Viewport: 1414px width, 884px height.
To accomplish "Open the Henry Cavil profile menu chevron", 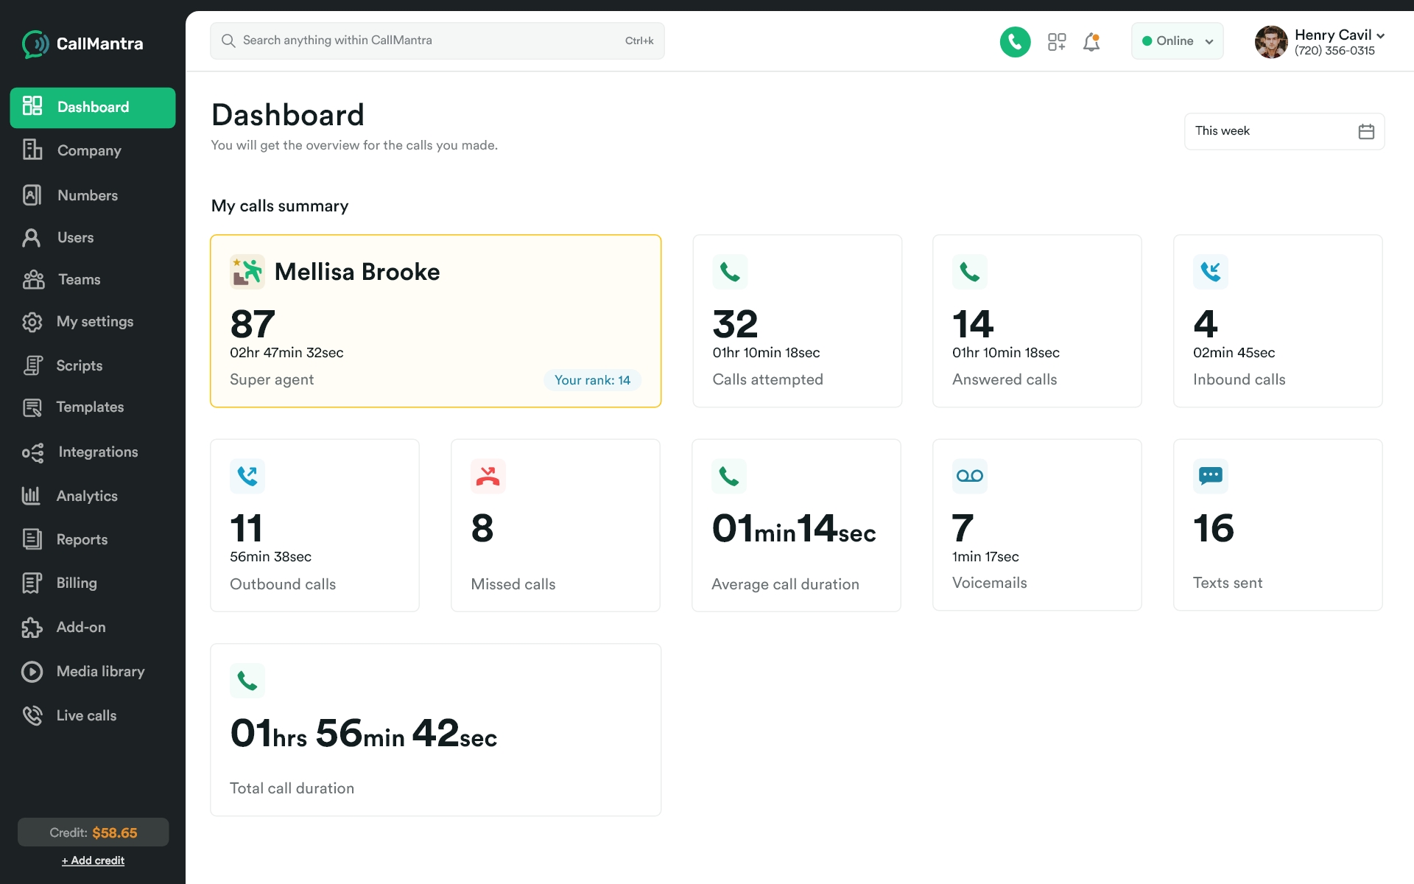I will point(1380,35).
